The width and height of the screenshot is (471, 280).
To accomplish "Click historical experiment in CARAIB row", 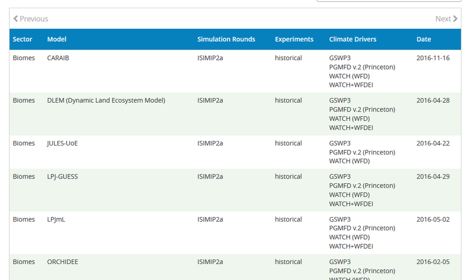I will tap(288, 58).
